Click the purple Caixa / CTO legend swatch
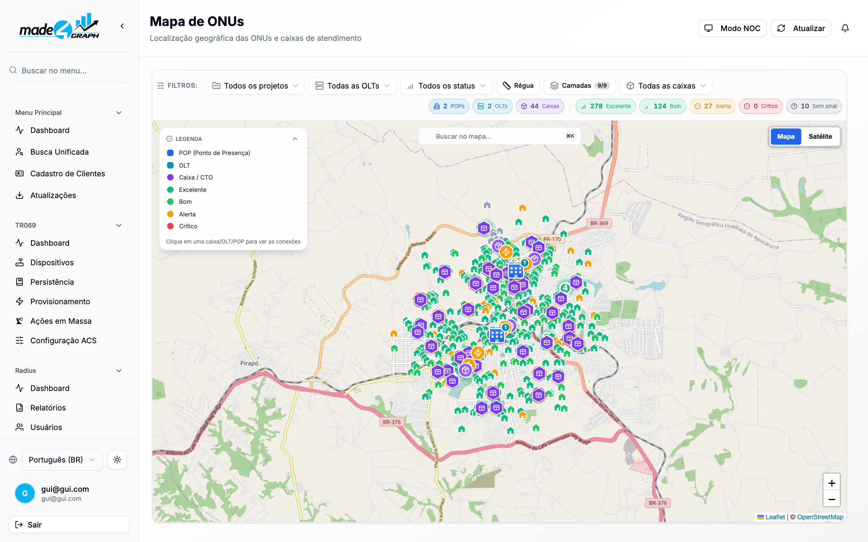Viewport: 868px width, 542px height. (x=170, y=177)
